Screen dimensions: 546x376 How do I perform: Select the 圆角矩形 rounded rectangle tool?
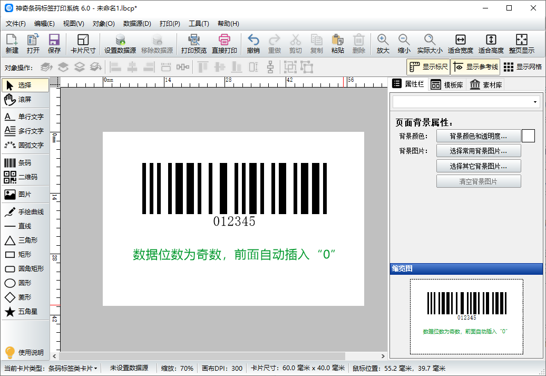click(25, 268)
